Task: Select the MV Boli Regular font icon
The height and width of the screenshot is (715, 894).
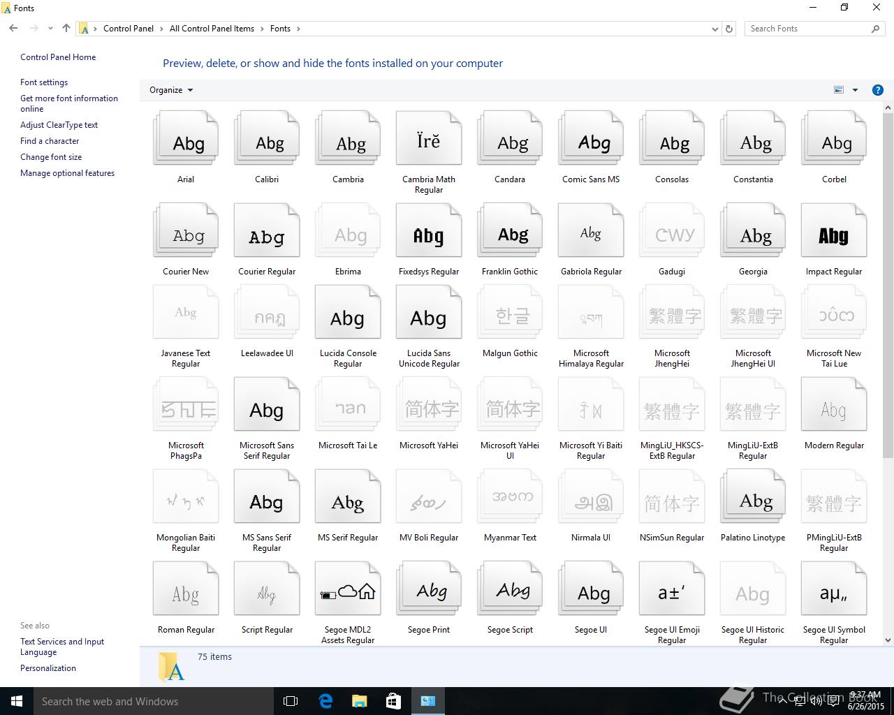Action: [429, 497]
